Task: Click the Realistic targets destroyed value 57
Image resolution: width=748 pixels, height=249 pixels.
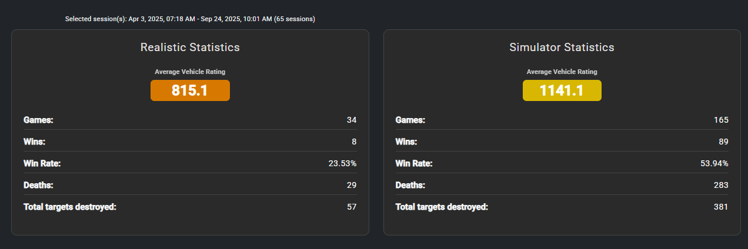Action: click(x=352, y=207)
